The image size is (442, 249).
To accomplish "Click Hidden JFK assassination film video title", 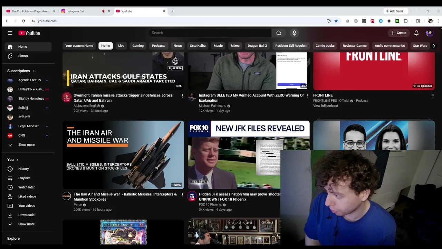I will coord(240,197).
